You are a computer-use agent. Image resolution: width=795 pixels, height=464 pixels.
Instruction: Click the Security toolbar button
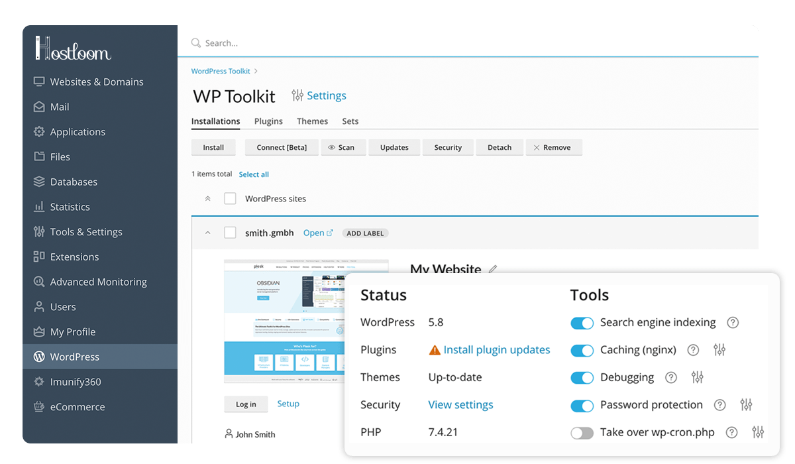click(448, 147)
